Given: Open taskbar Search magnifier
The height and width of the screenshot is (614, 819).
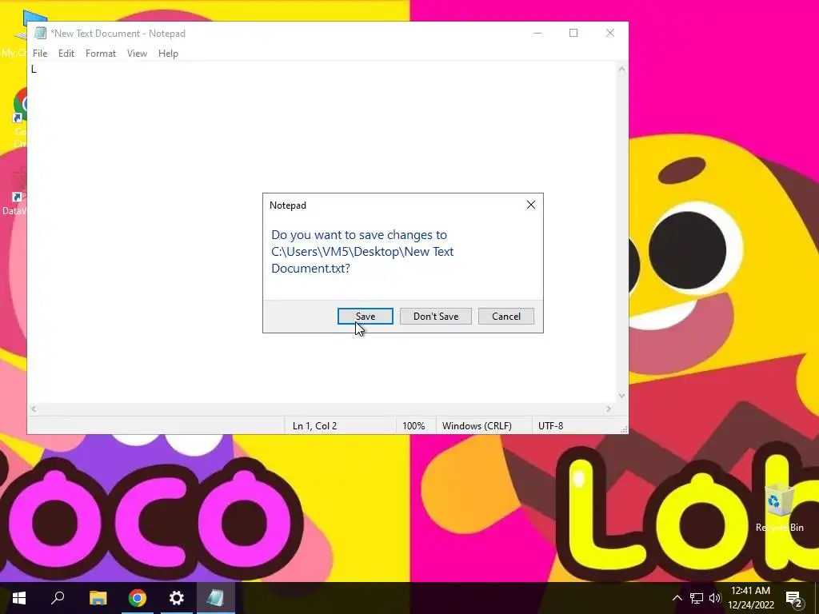Looking at the screenshot, I should tap(58, 598).
